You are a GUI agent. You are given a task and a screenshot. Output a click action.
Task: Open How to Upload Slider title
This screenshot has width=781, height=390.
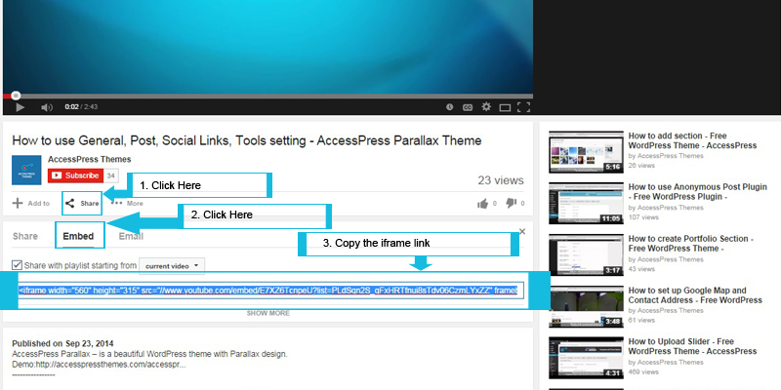(x=692, y=347)
